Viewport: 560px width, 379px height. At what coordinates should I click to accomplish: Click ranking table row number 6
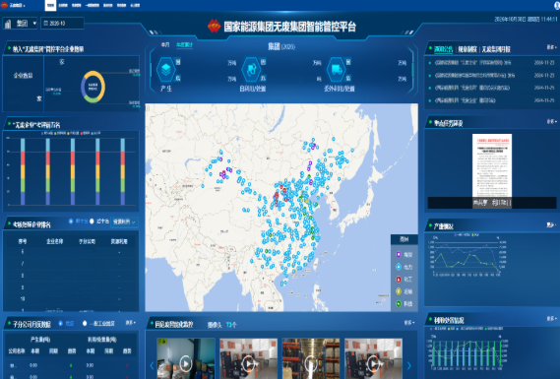[x=71, y=252]
